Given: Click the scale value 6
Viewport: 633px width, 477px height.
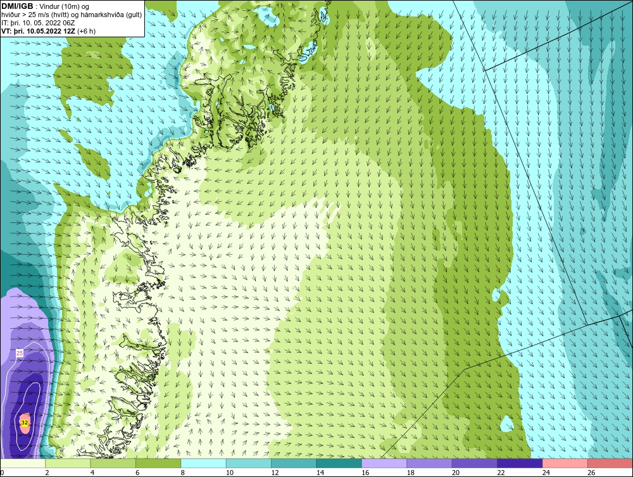Looking at the screenshot, I should point(137,473).
